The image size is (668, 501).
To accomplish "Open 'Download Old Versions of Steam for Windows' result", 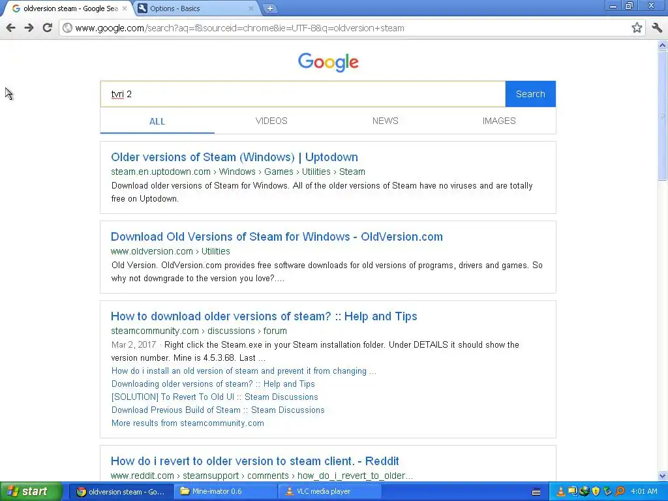I will (277, 237).
